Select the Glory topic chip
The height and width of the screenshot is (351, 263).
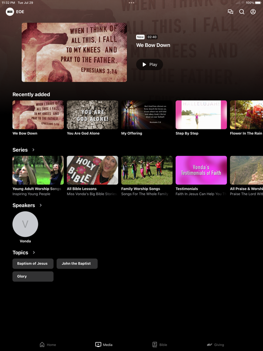pos(33,276)
